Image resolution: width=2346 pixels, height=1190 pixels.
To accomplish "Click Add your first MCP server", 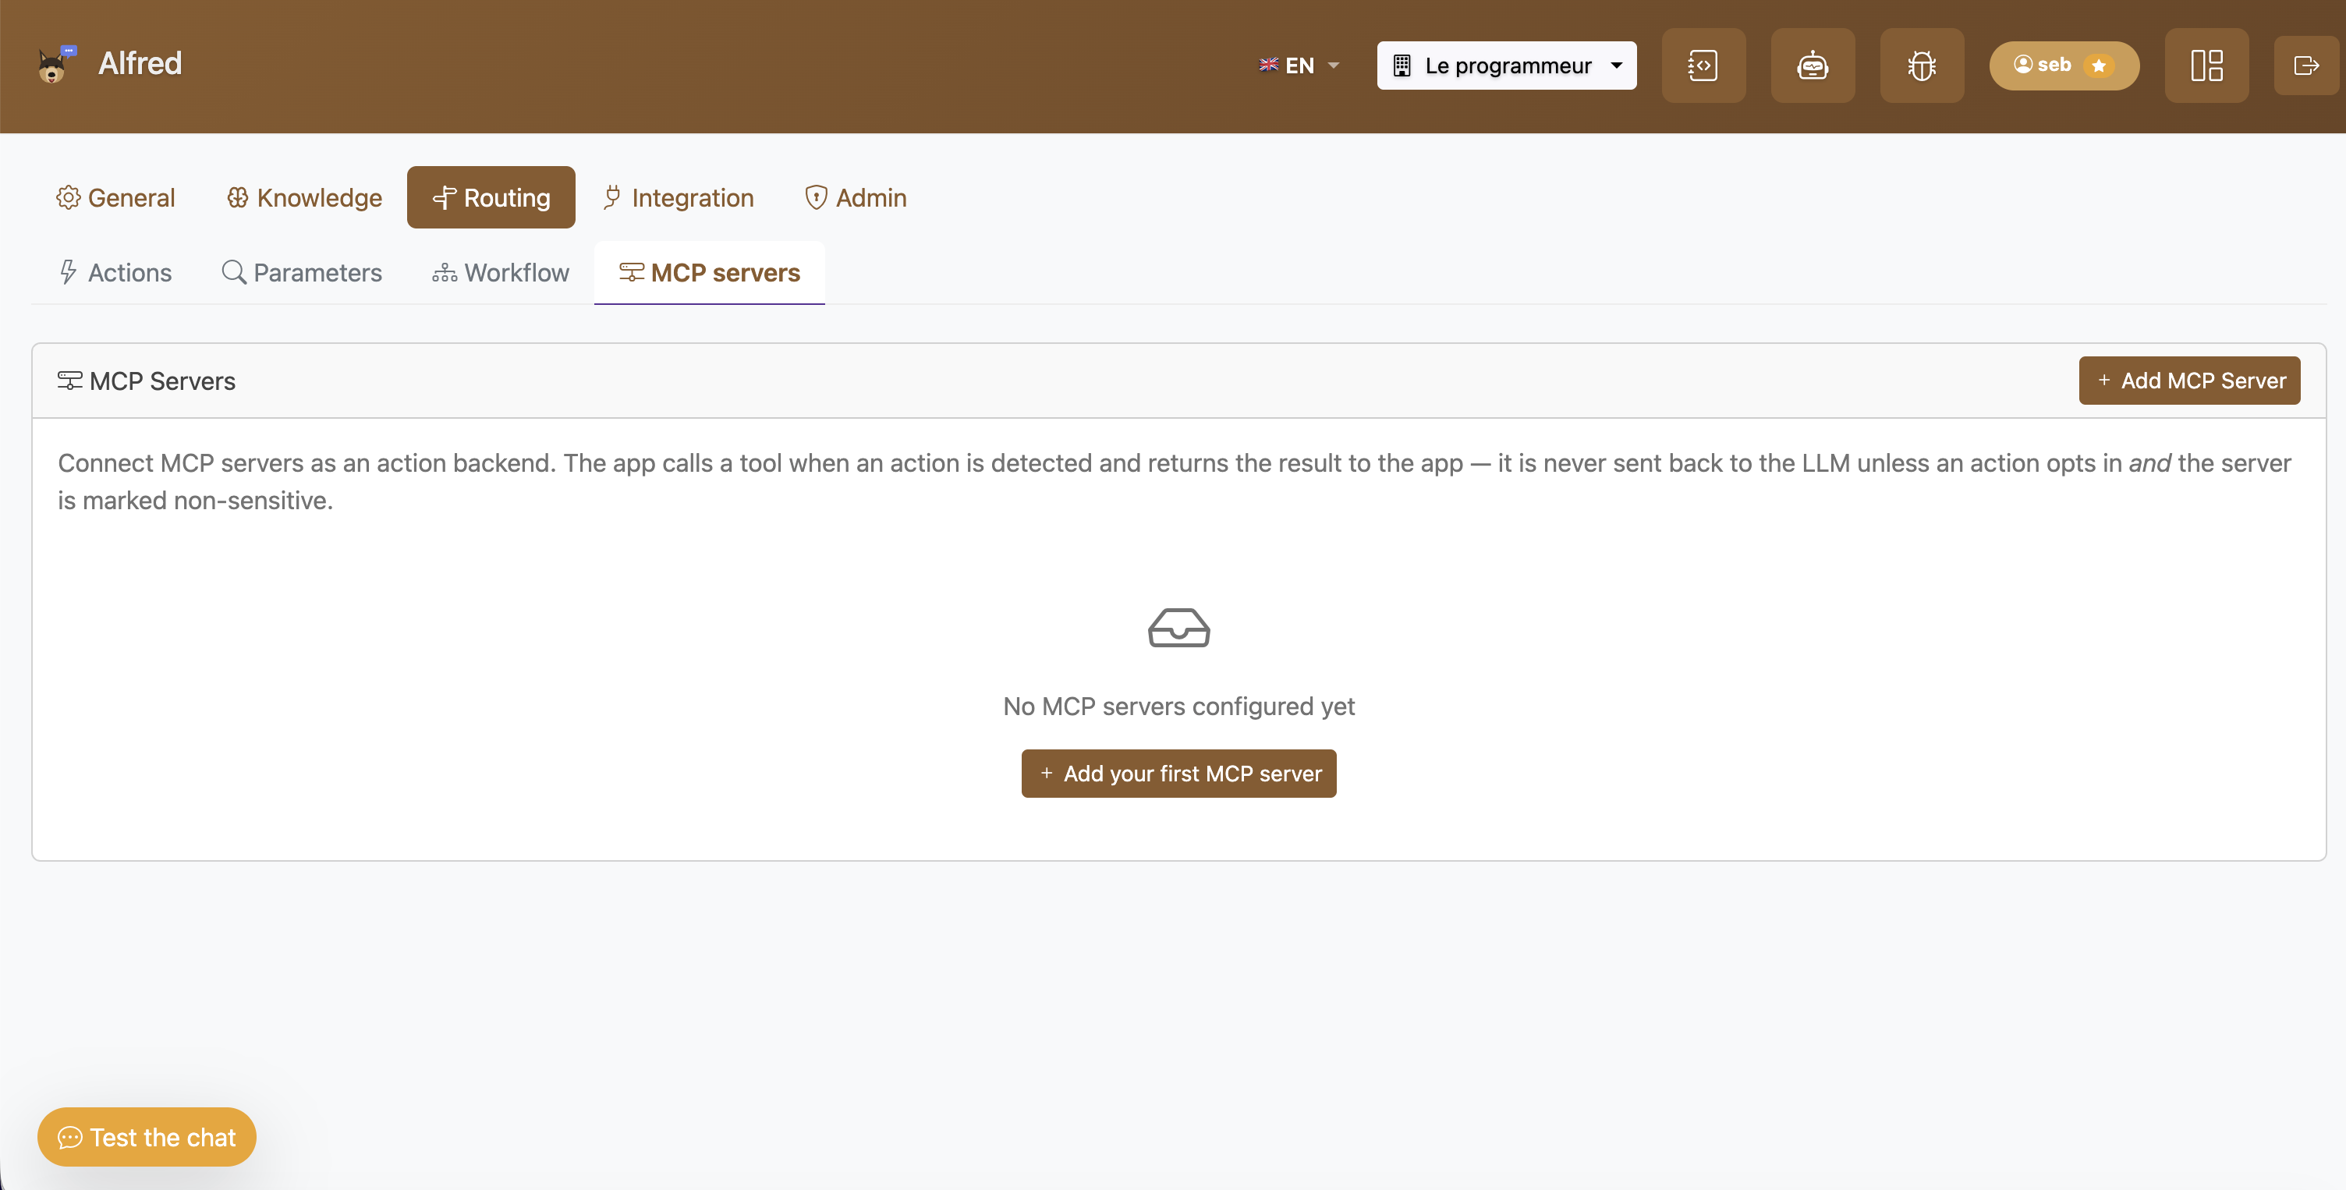I will click(1178, 774).
